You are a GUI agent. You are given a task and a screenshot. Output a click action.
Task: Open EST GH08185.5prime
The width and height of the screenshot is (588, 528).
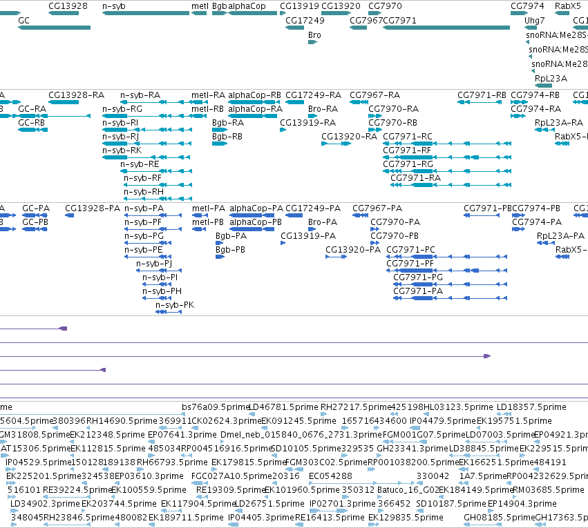[499, 518]
